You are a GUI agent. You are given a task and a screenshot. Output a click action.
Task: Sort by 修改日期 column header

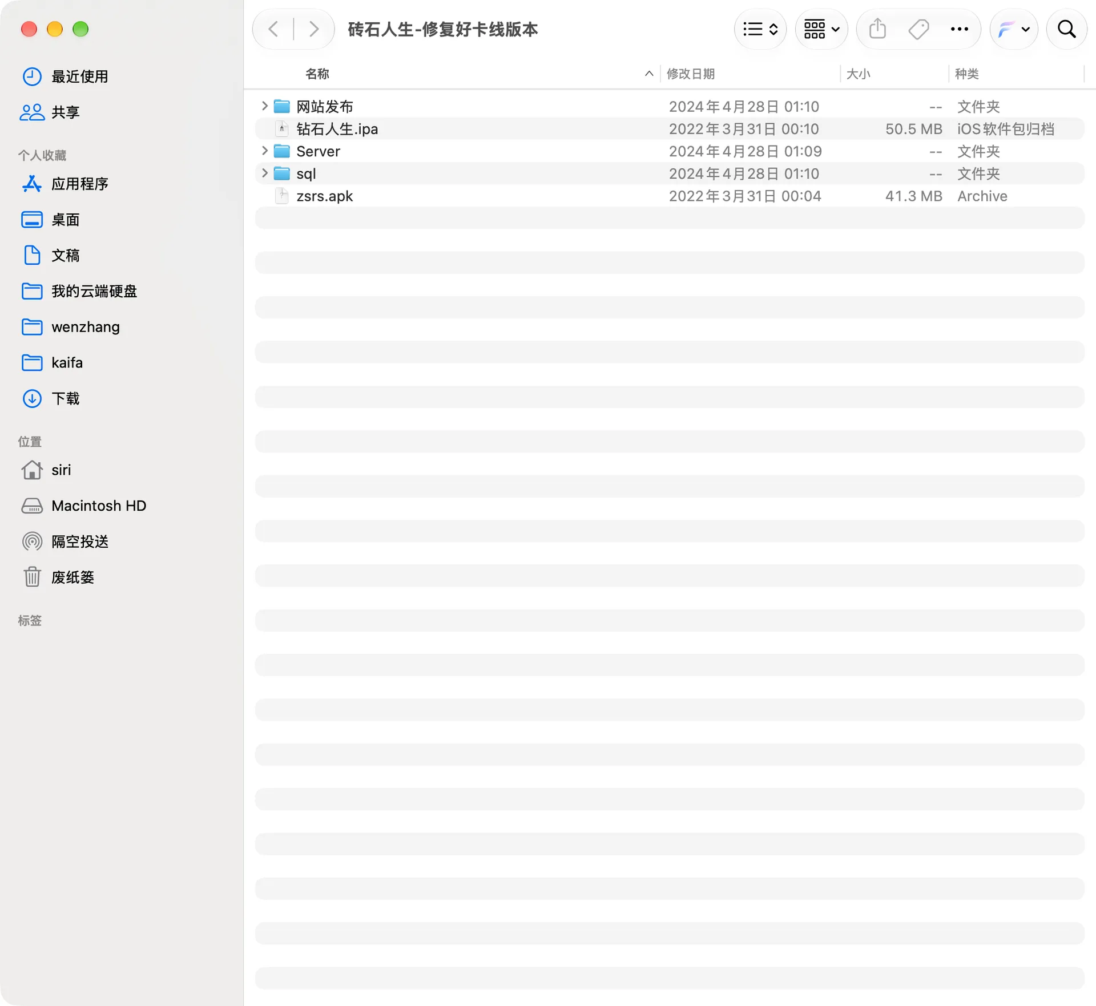(x=691, y=74)
